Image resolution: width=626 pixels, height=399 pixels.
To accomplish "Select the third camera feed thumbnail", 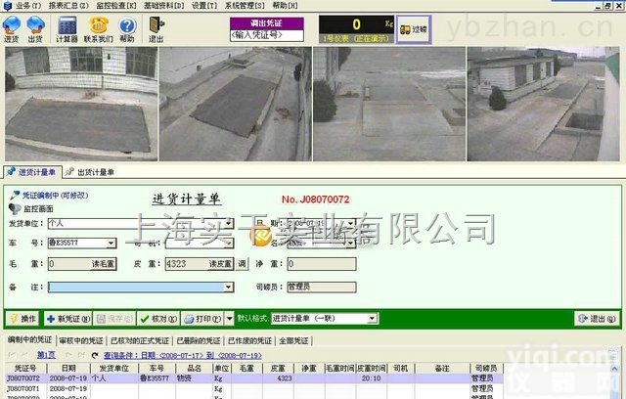I will point(389,104).
